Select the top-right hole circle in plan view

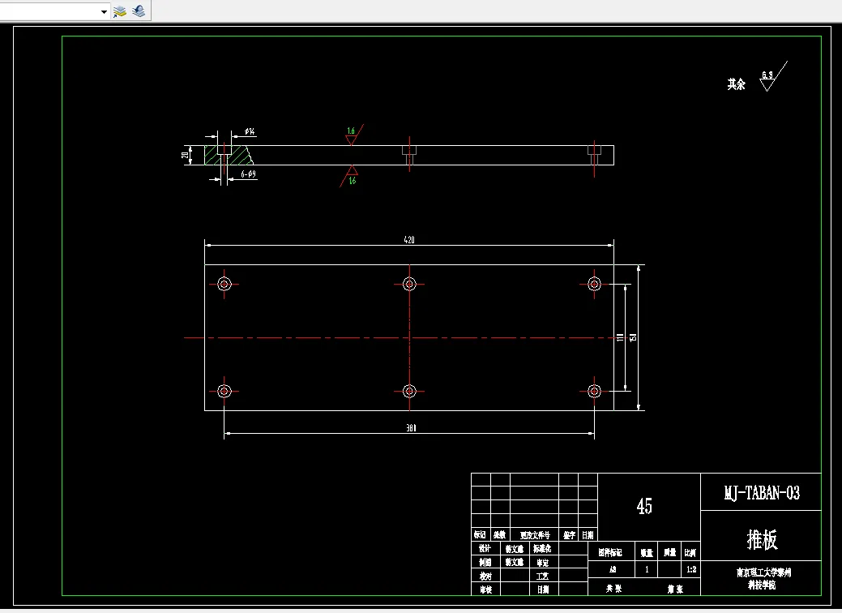click(x=594, y=284)
